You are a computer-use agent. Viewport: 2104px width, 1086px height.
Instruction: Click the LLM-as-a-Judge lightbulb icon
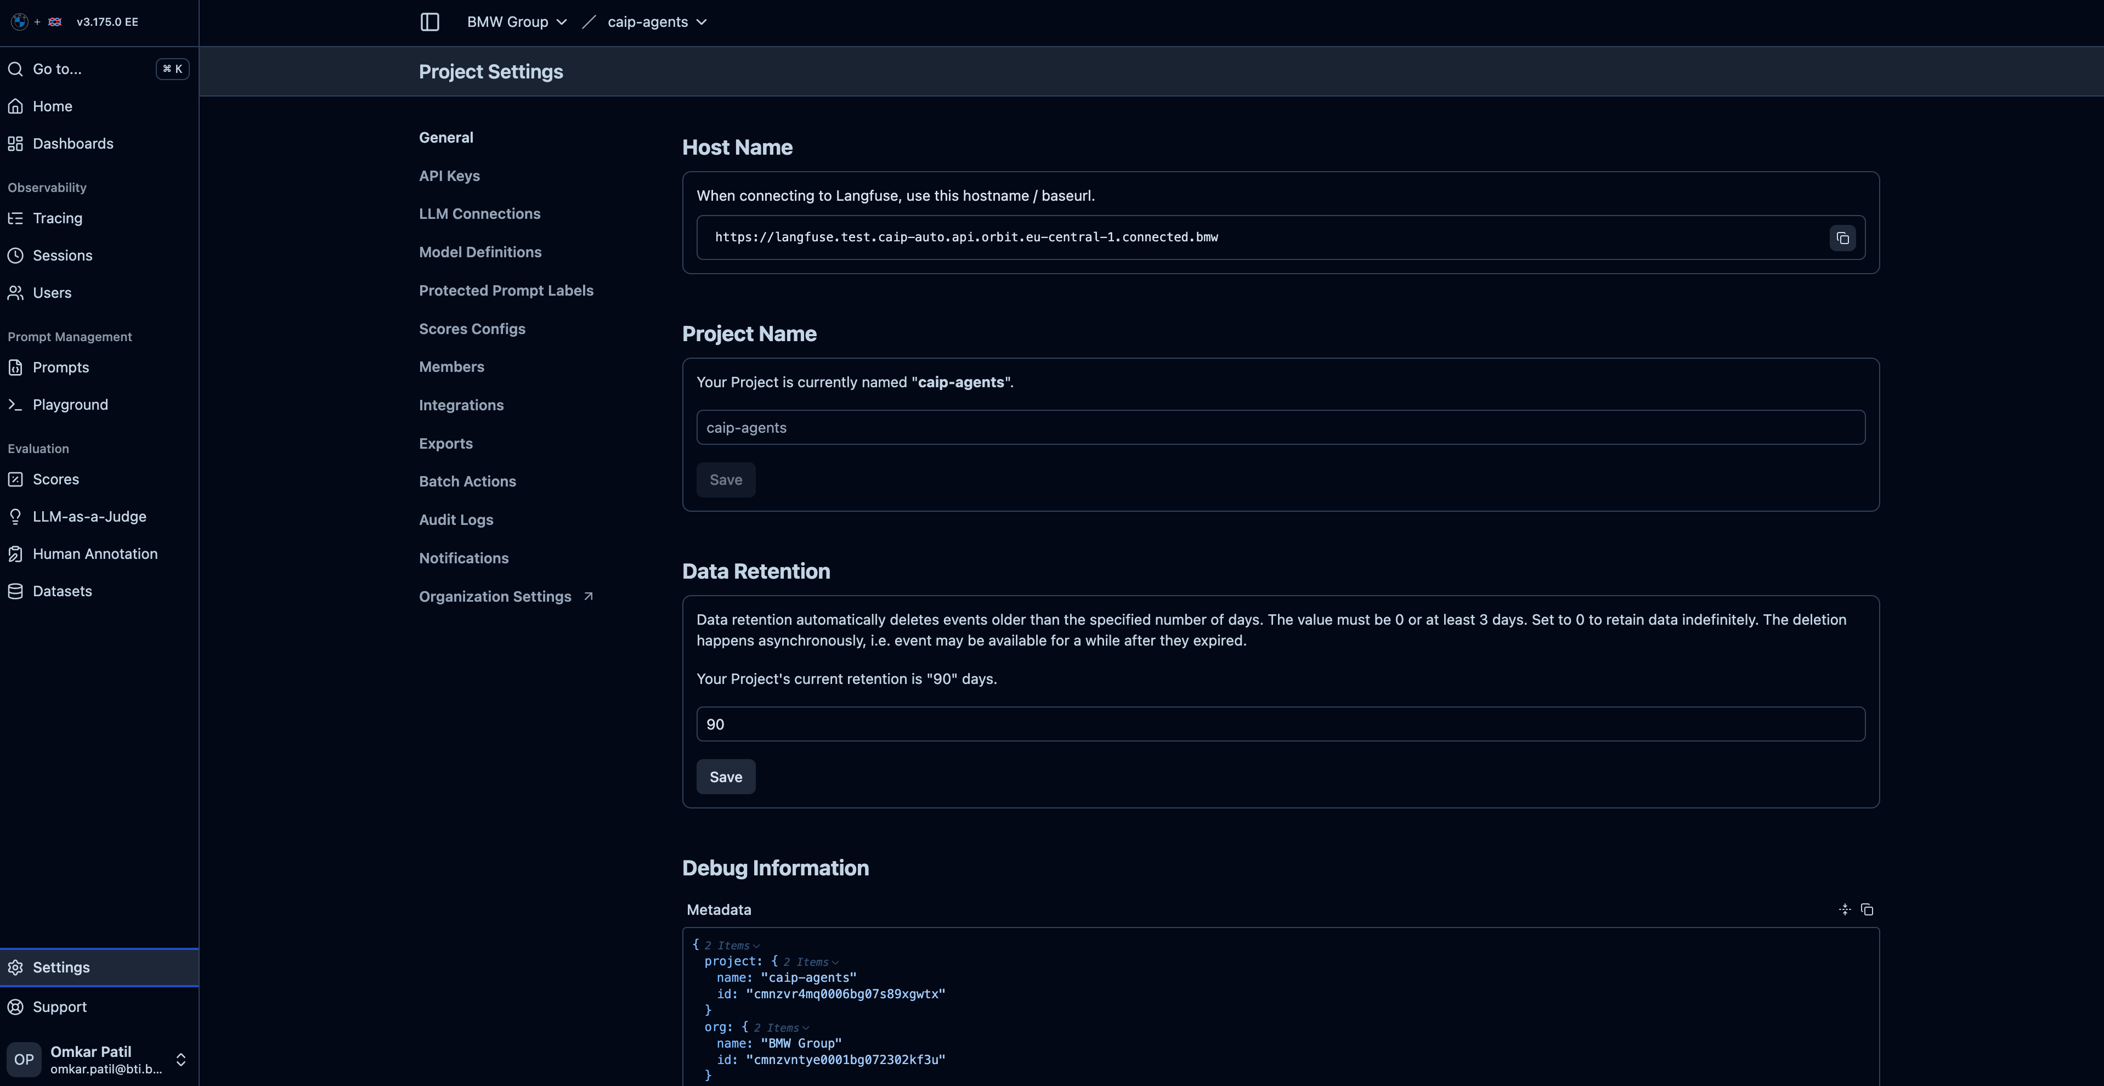click(15, 516)
